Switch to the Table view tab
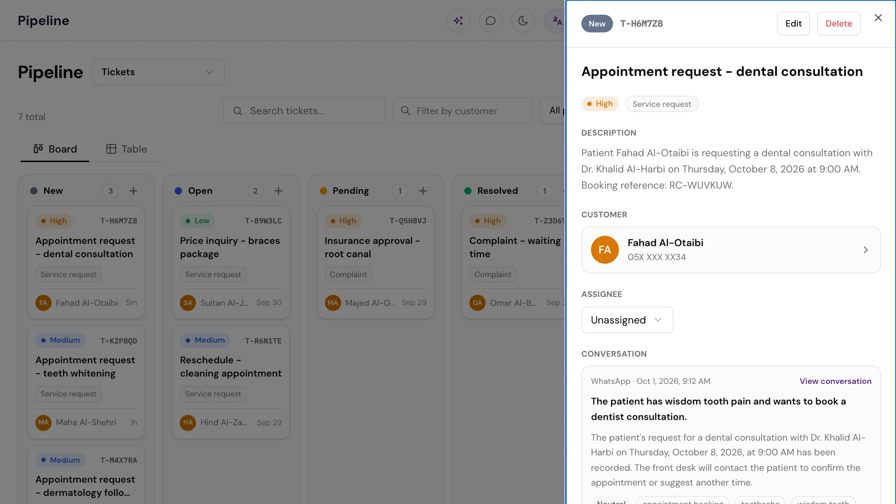Screen dimensions: 896x504 (127, 149)
